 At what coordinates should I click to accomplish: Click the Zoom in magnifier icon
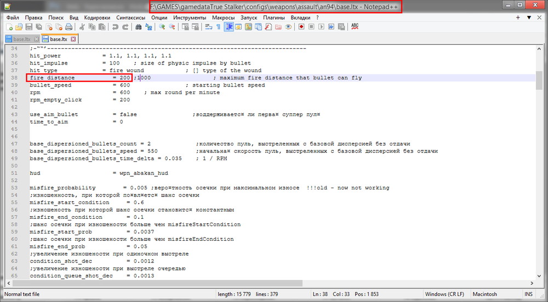point(162,26)
